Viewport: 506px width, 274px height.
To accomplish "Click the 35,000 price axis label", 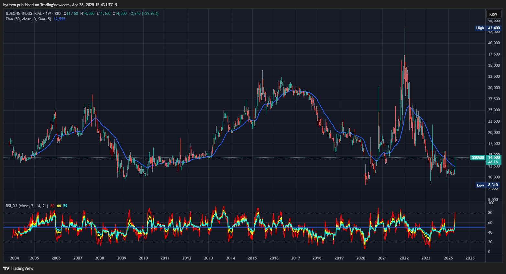I will point(494,66).
